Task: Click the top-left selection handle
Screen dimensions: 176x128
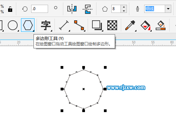Action: tap(62, 67)
